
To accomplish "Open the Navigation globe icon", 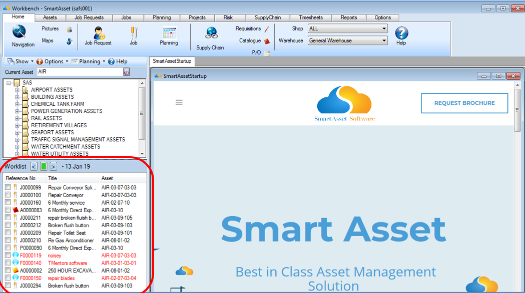I will (20, 32).
